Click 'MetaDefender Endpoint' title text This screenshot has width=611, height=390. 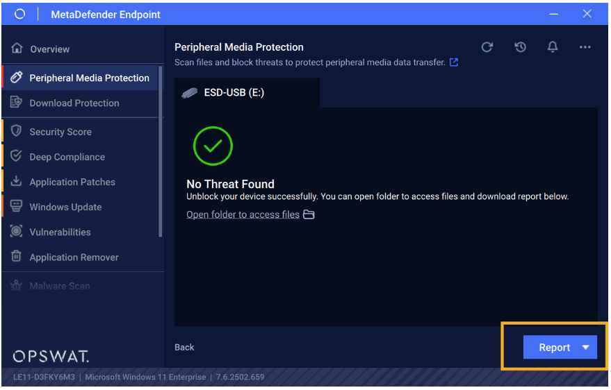coord(106,15)
